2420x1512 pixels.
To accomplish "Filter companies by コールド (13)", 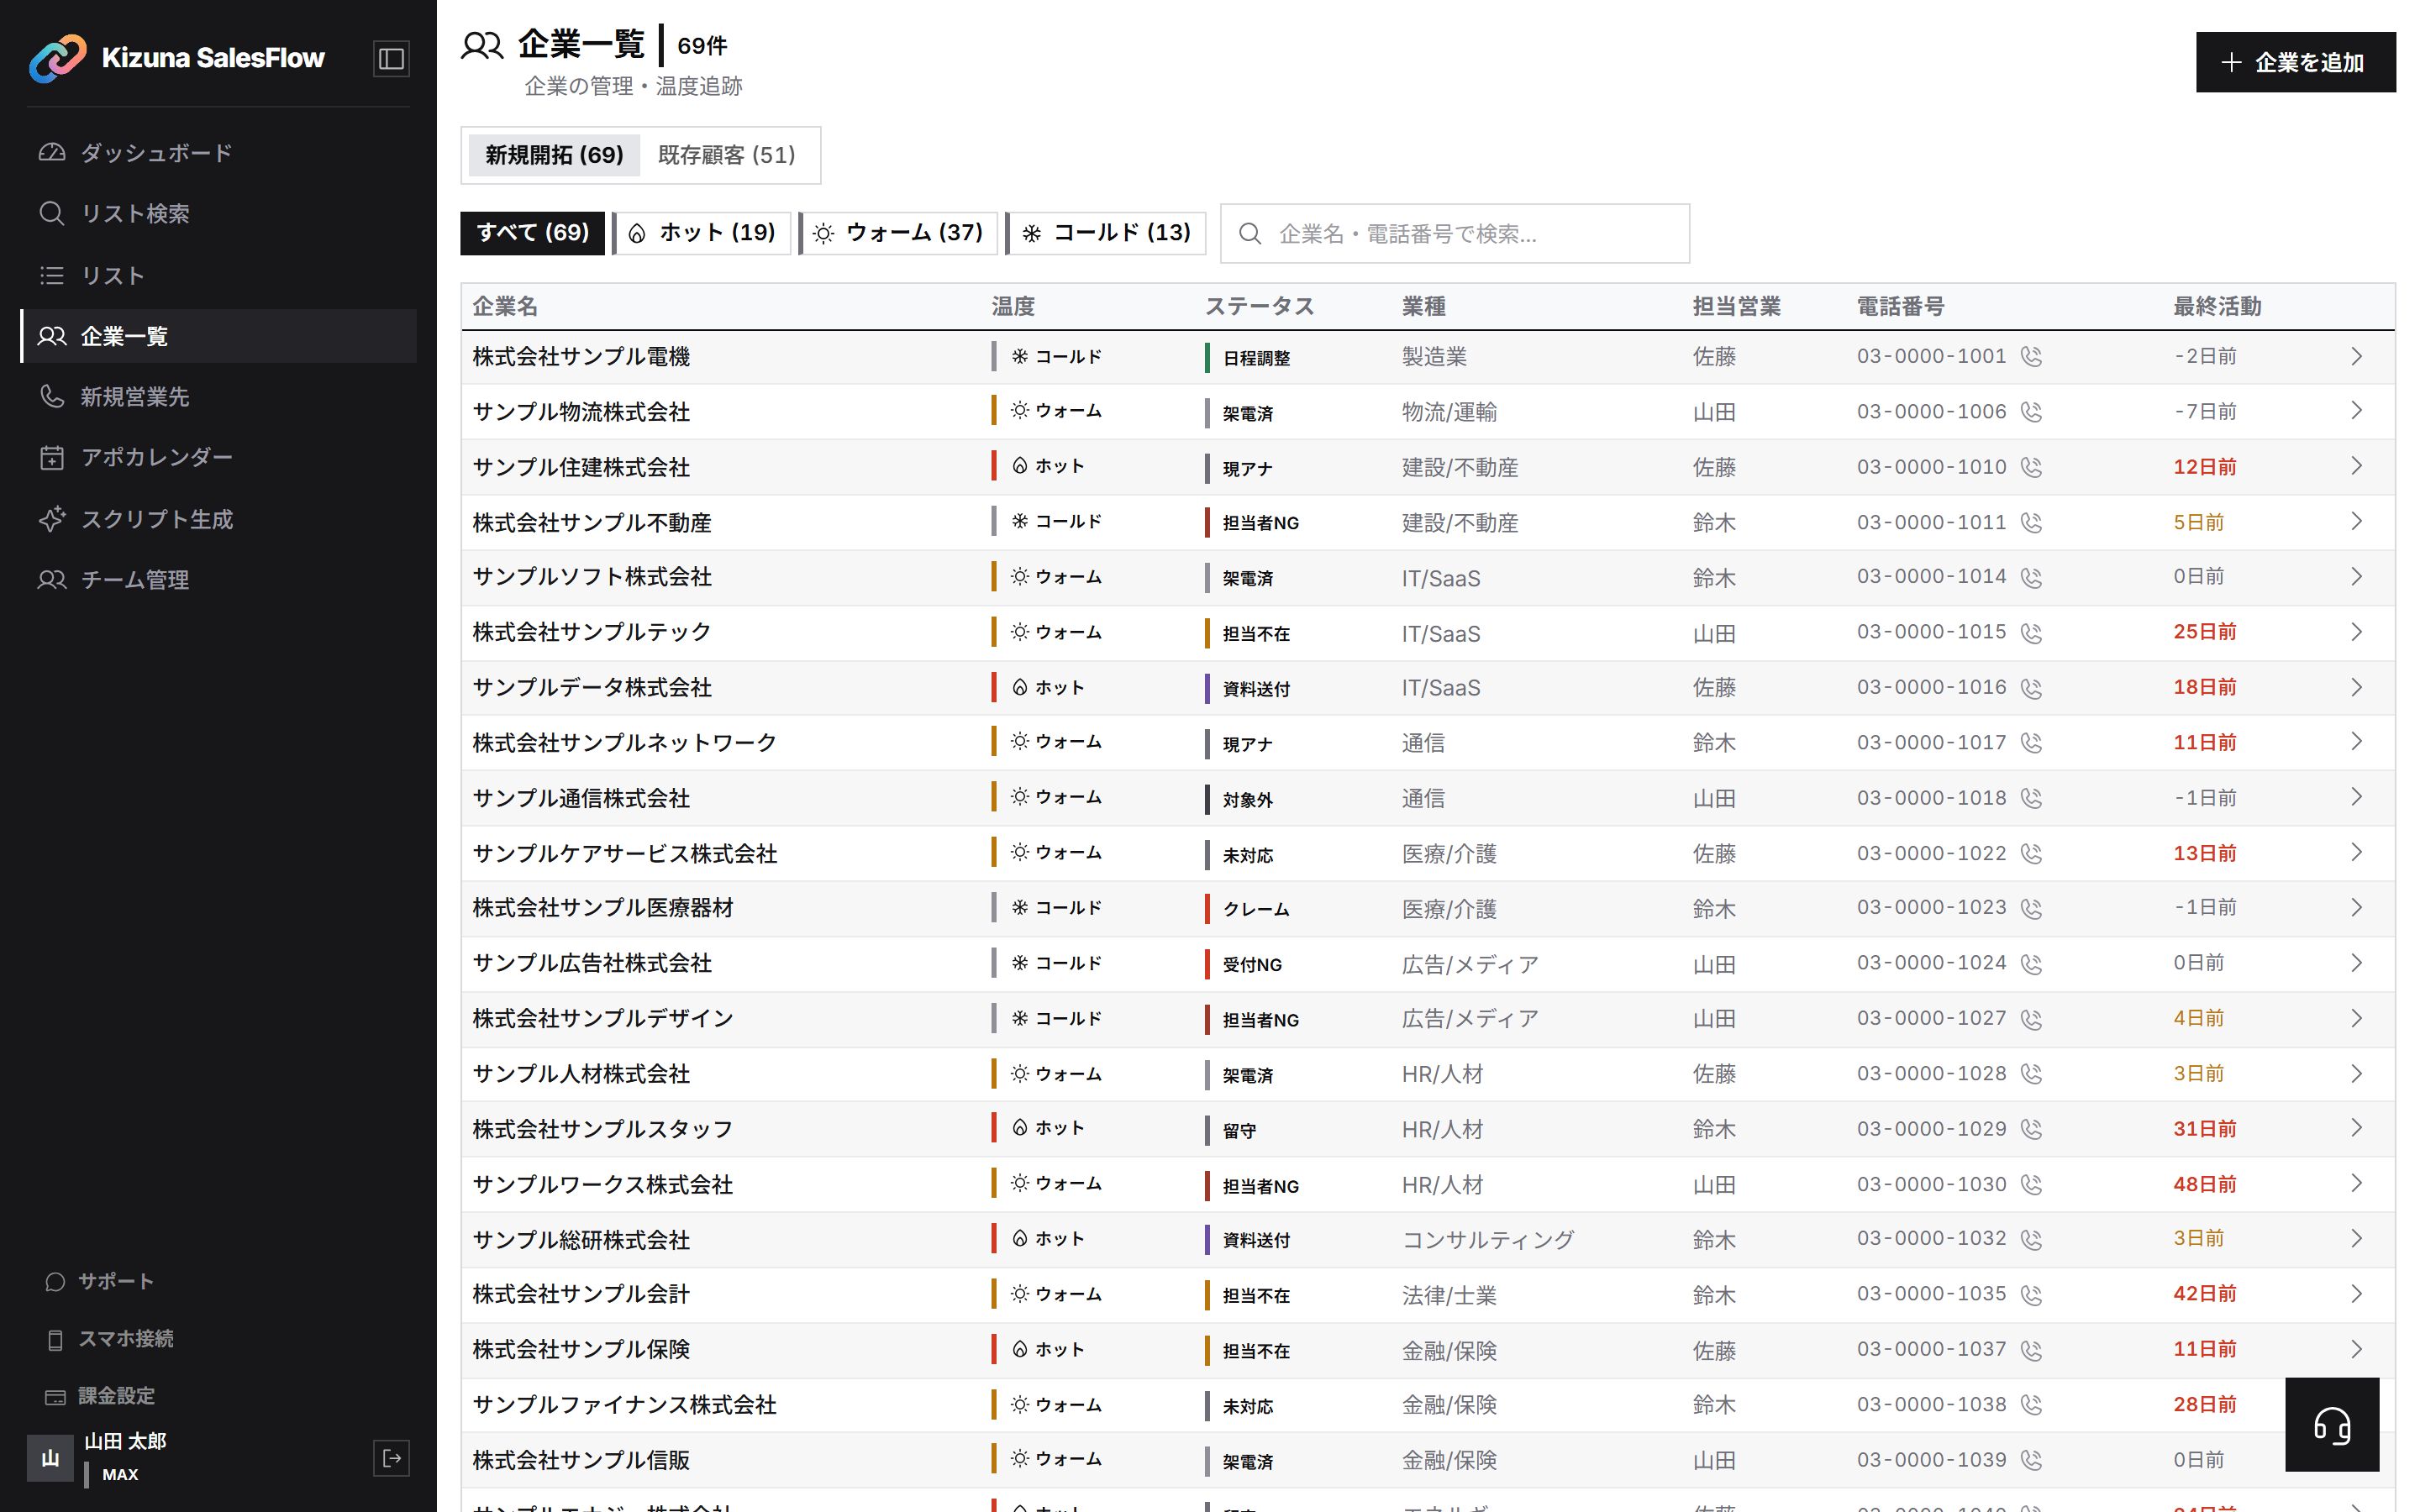I will coord(1106,233).
